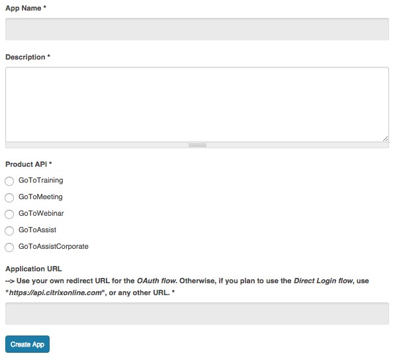Image resolution: width=397 pixels, height=358 pixels.
Task: Click the Application URL input field
Action: 197,314
